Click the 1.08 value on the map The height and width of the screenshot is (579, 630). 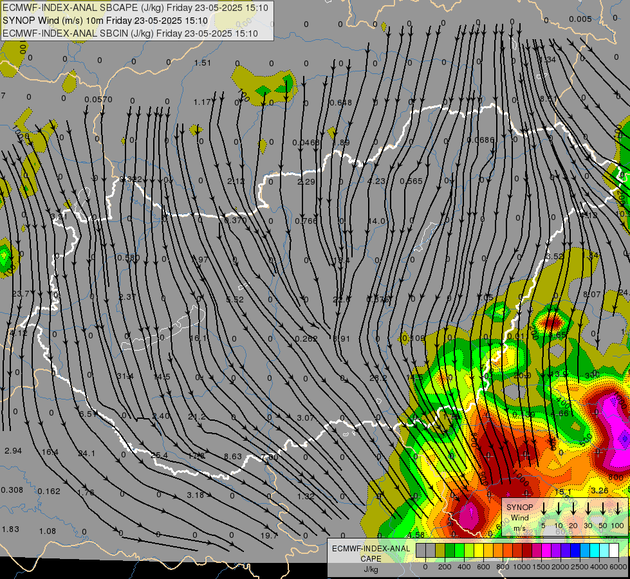48,531
